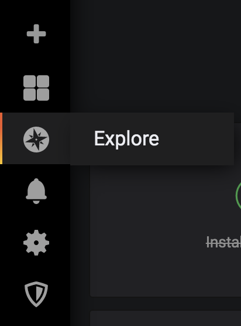Click the orange active indicator stripe
Screen dimensions: 241x326
click(x=1, y=138)
